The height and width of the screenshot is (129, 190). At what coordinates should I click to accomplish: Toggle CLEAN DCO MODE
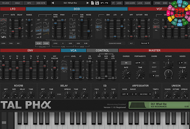(115, 43)
